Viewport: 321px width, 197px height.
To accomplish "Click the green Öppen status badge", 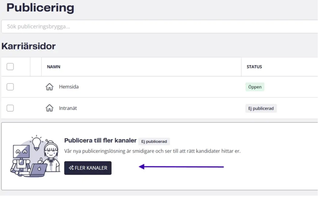I will coord(255,87).
